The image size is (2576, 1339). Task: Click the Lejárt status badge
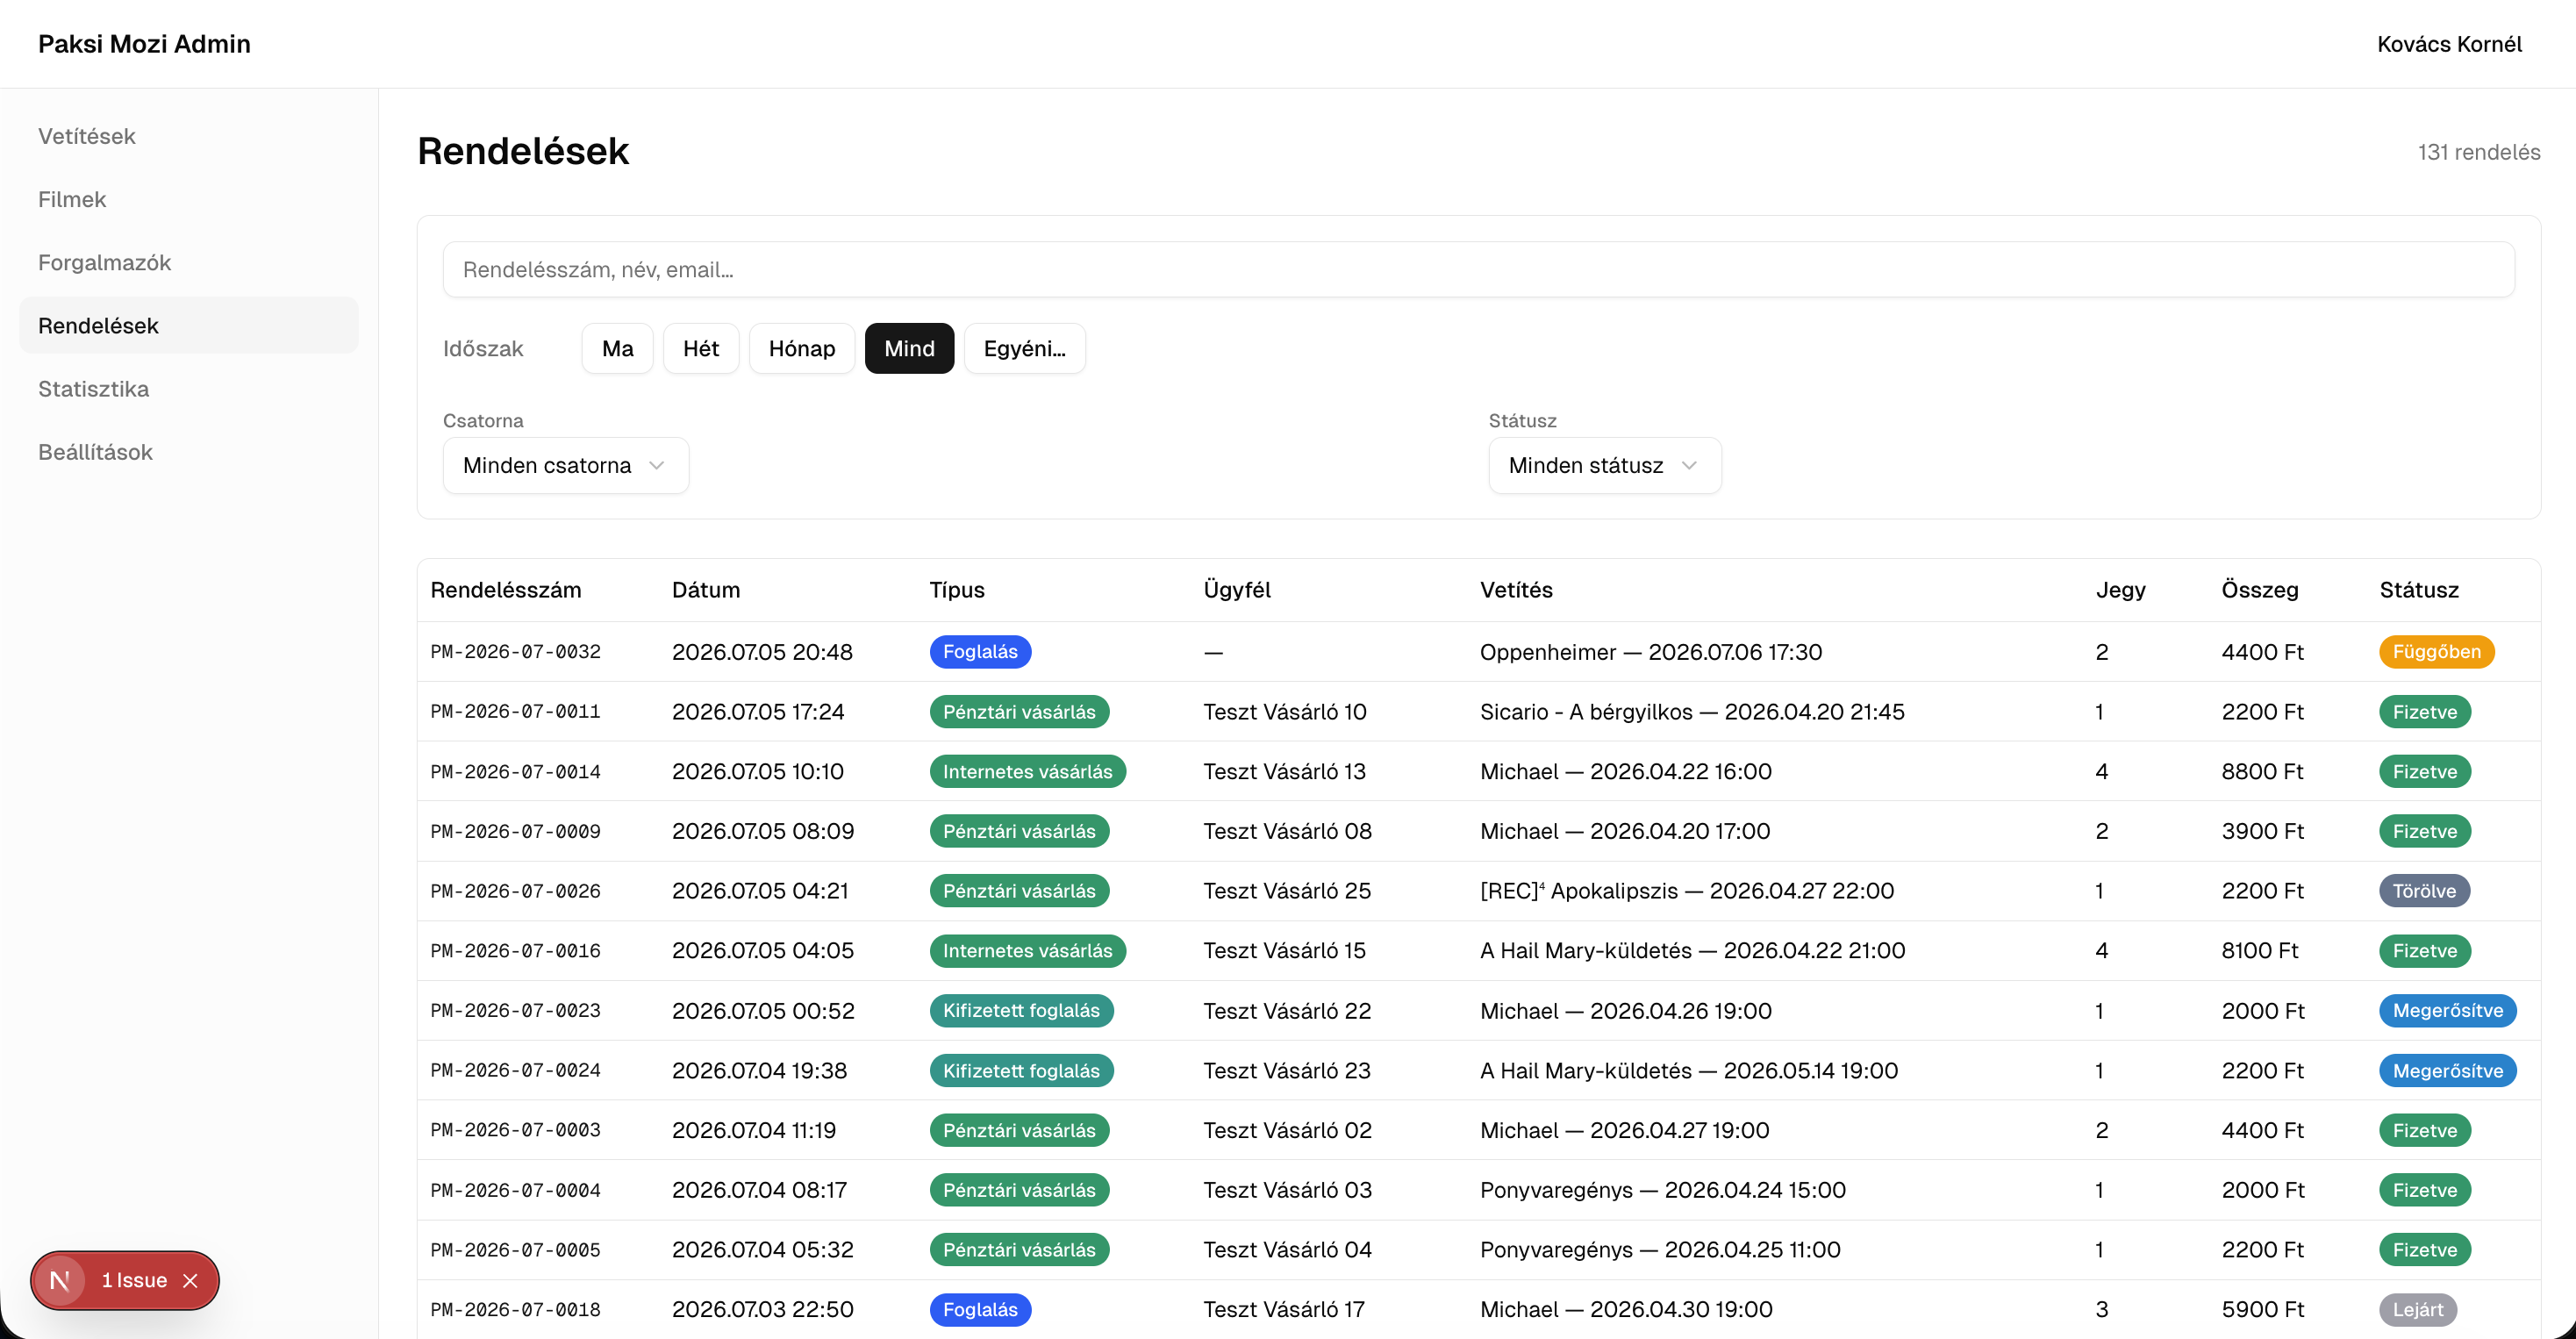pyautogui.click(x=2417, y=1310)
